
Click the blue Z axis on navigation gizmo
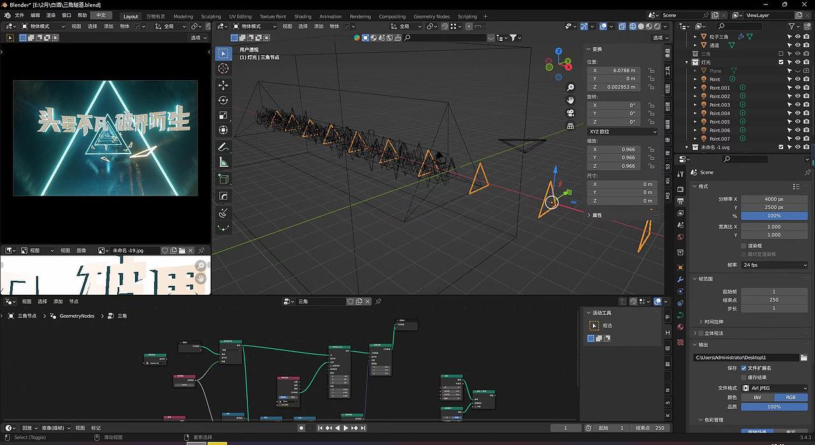click(x=558, y=51)
